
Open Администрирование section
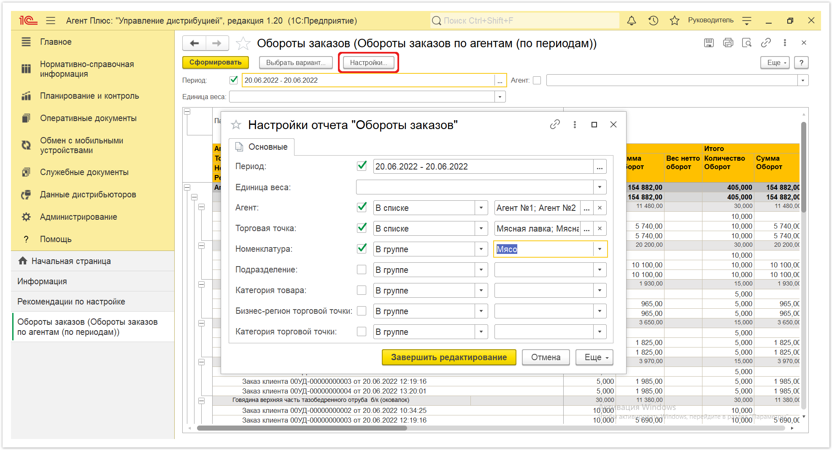[78, 217]
